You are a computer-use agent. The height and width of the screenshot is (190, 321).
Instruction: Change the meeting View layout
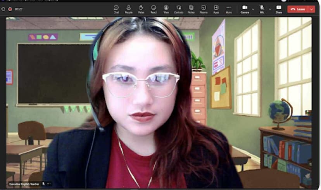166,9
